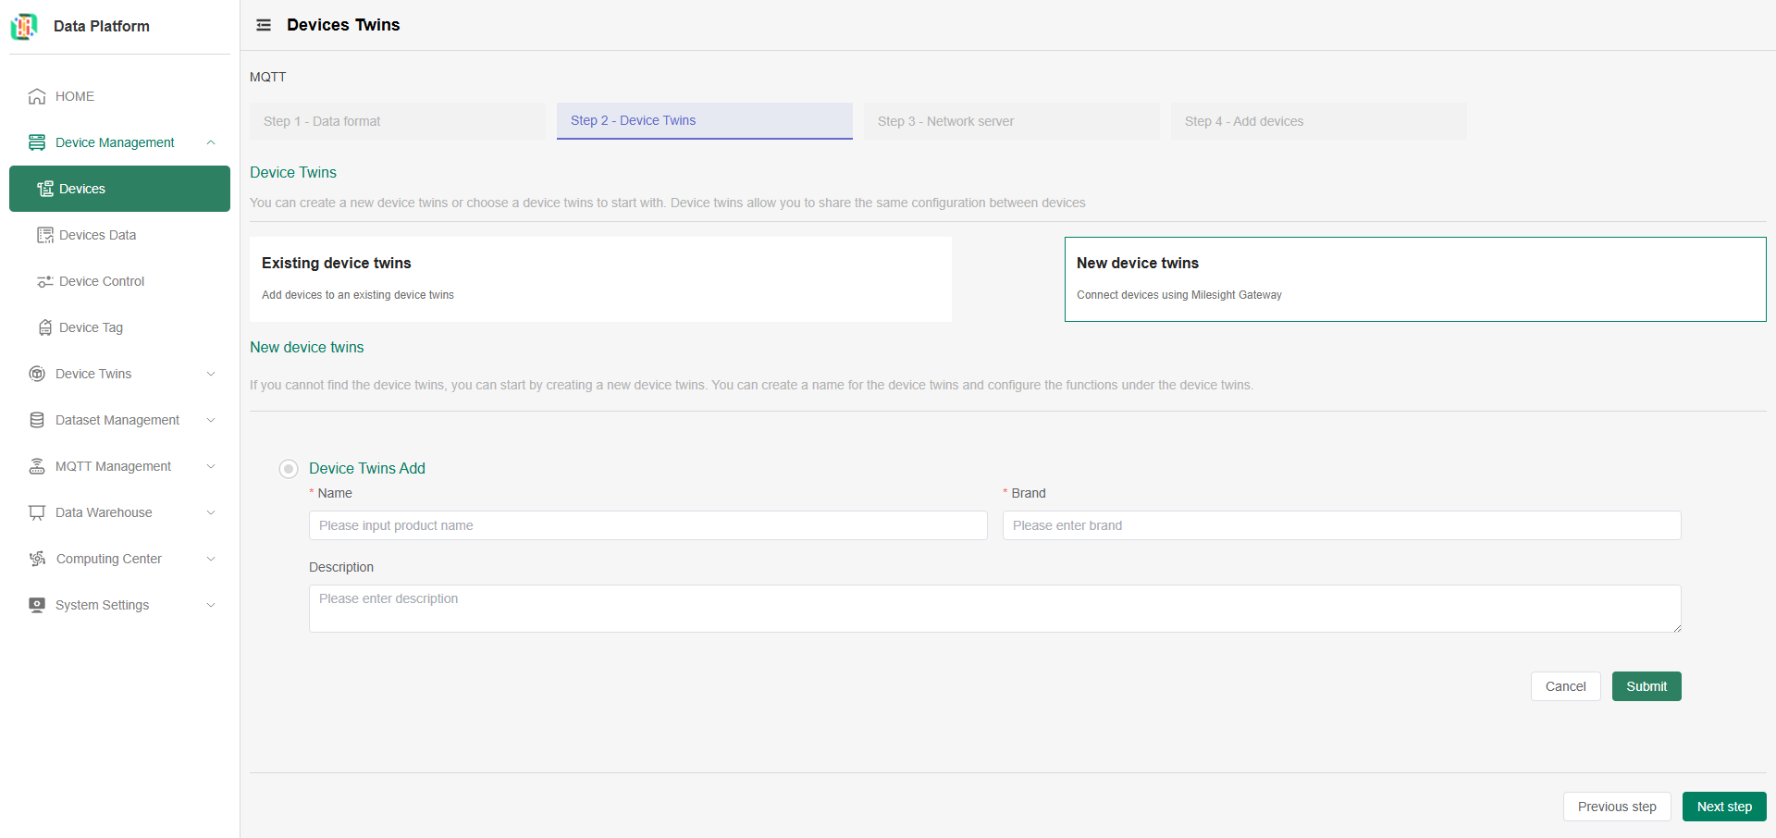This screenshot has width=1776, height=838.
Task: Open the Devices Data sidebar icon
Action: pos(45,235)
